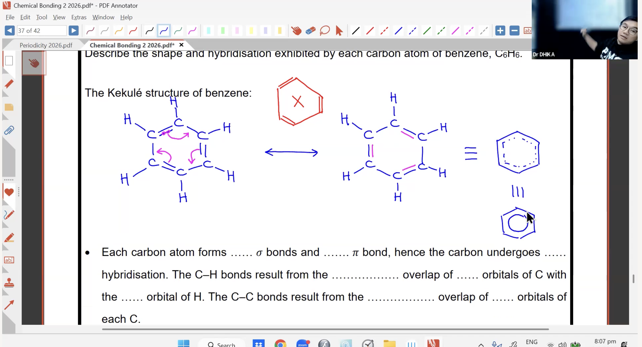Select the gray curved pen preset

[105, 31]
